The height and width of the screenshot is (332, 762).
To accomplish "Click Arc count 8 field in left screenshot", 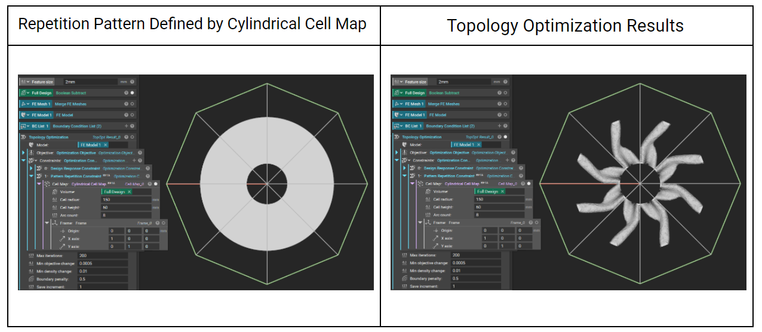I will [x=127, y=215].
